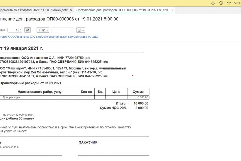
Task: Switch to the ООО "Максидом" quarter report tab
Action: coord(34,10)
